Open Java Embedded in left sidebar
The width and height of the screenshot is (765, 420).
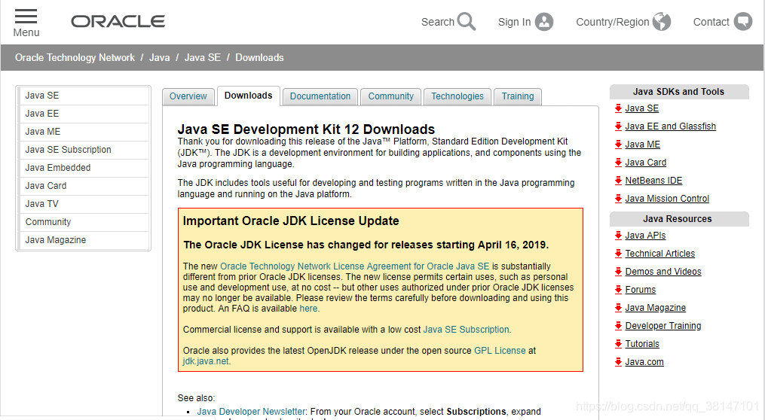coord(84,168)
